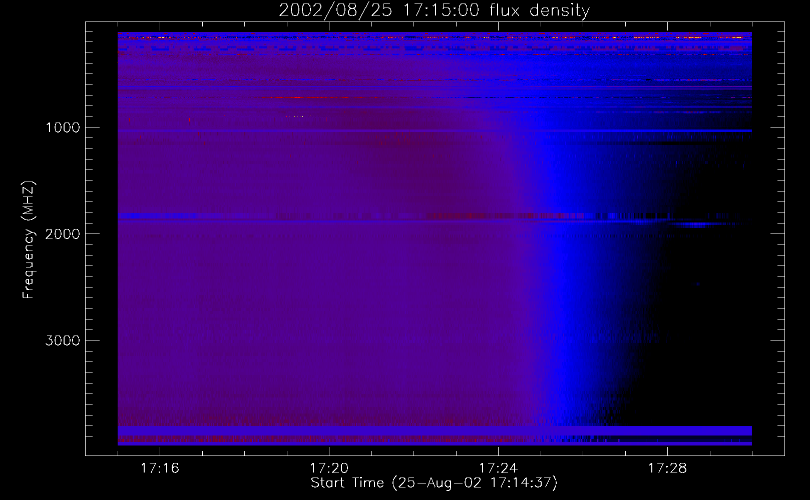810x500 pixels.
Task: Click the 17:20 time axis label
Action: 329,468
